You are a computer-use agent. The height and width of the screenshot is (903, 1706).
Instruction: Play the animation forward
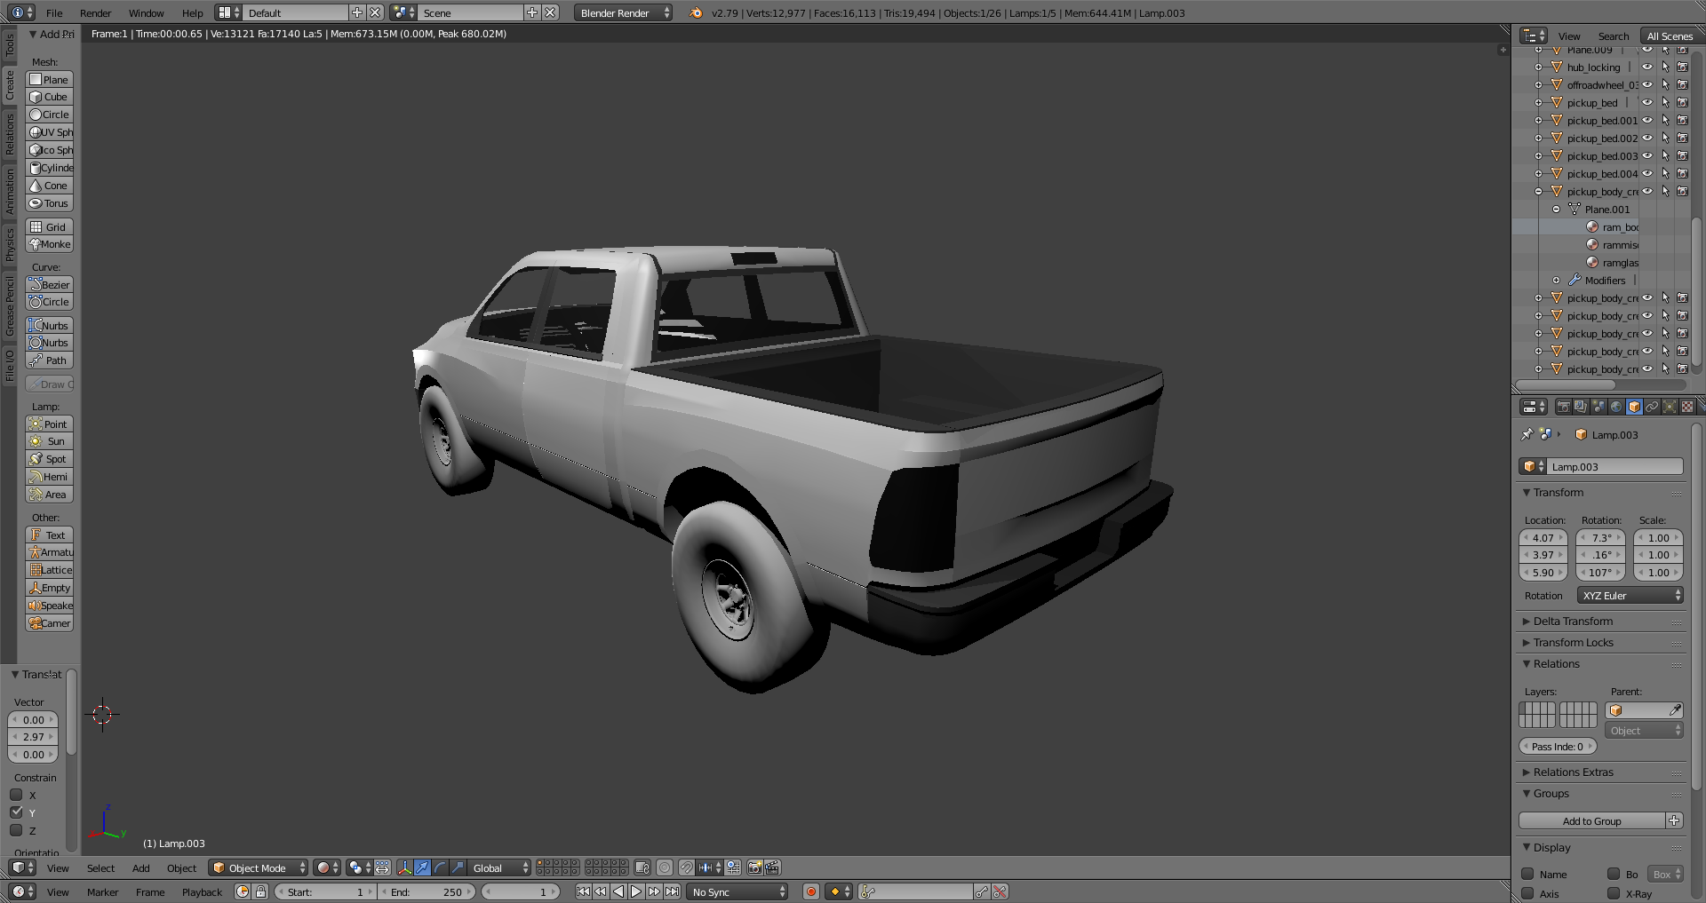(636, 891)
